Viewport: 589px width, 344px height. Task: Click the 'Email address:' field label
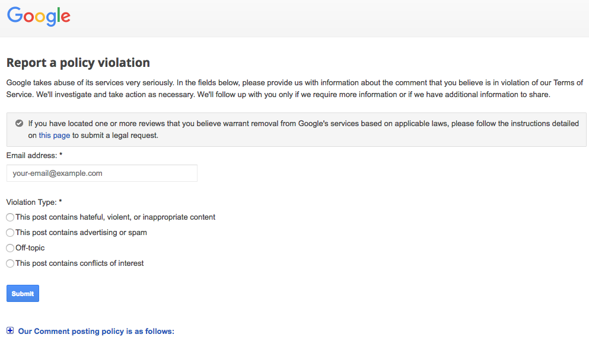click(34, 155)
